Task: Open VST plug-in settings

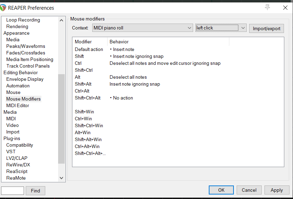Action: [11, 152]
